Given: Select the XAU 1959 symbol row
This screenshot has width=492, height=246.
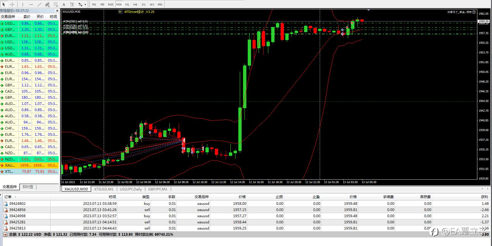Looking at the screenshot, I should pyautogui.click(x=29, y=165).
